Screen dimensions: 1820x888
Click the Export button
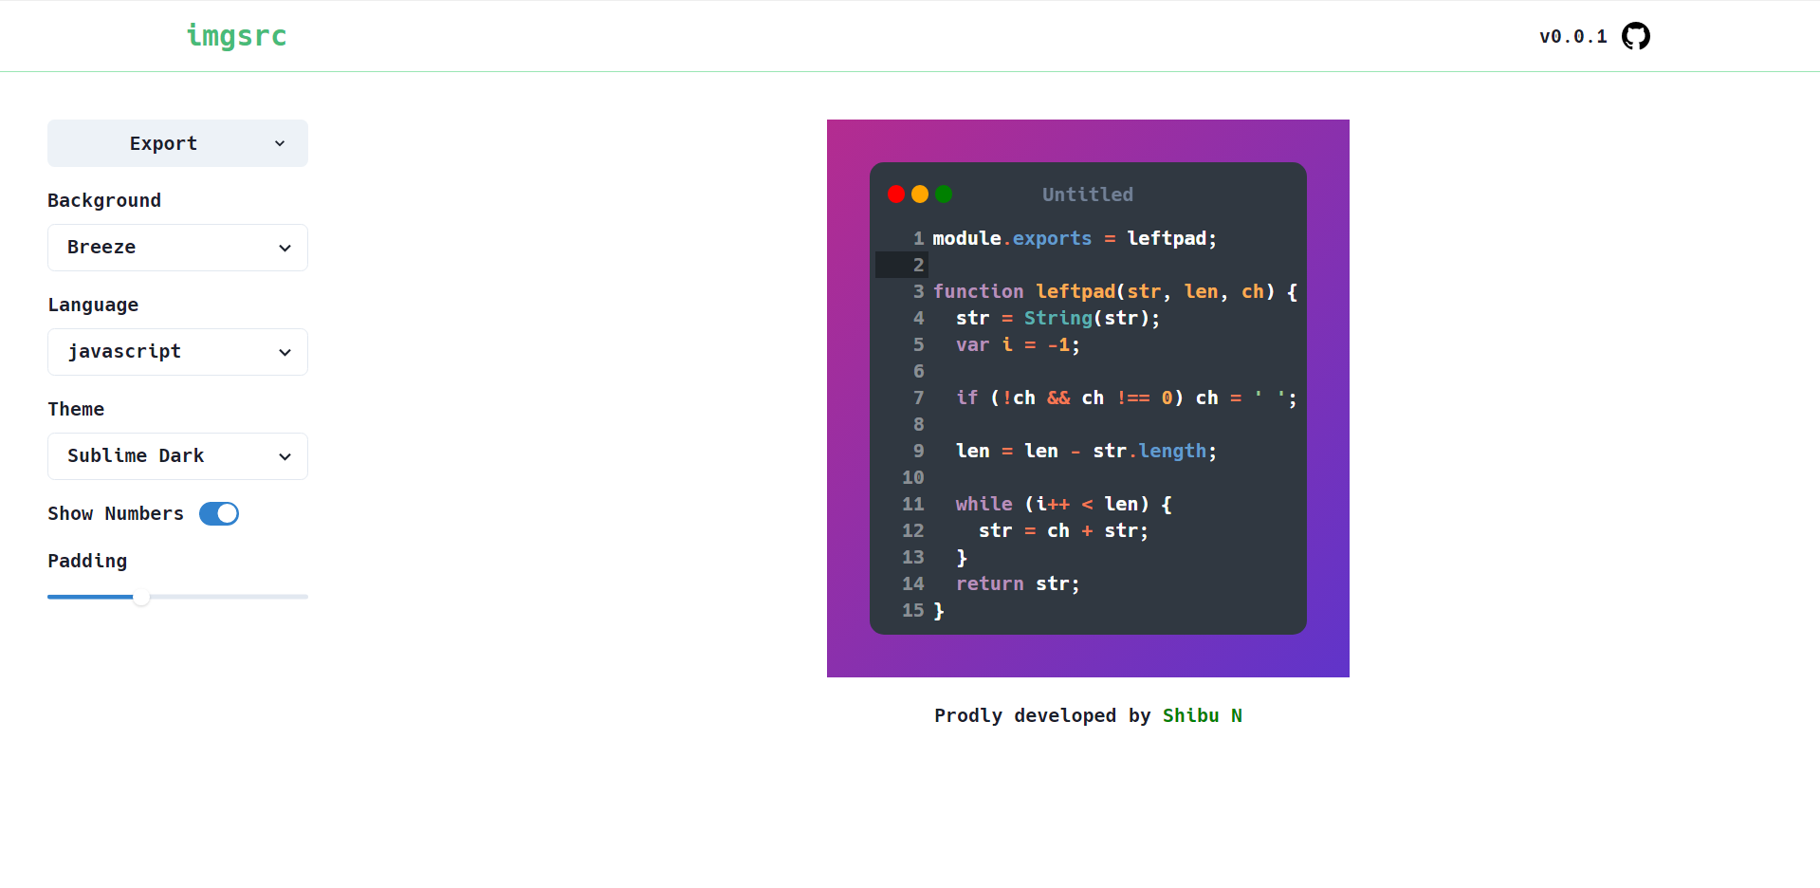[x=163, y=143]
